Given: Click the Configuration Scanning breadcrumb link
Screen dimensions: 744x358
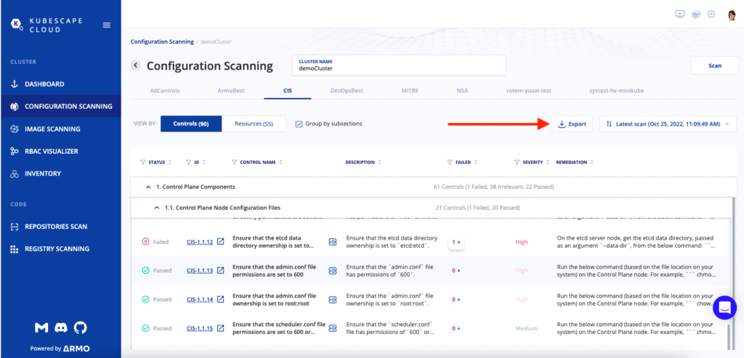Looking at the screenshot, I should pyautogui.click(x=162, y=41).
